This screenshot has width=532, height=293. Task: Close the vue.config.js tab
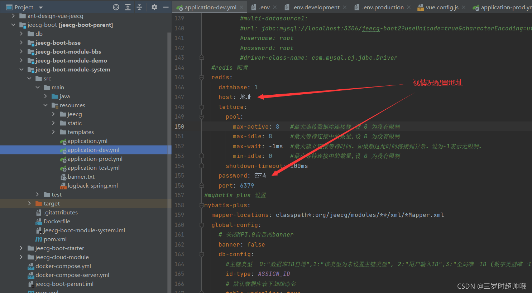tap(464, 7)
